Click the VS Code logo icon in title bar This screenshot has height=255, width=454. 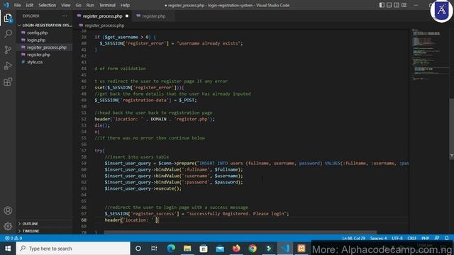click(6, 5)
